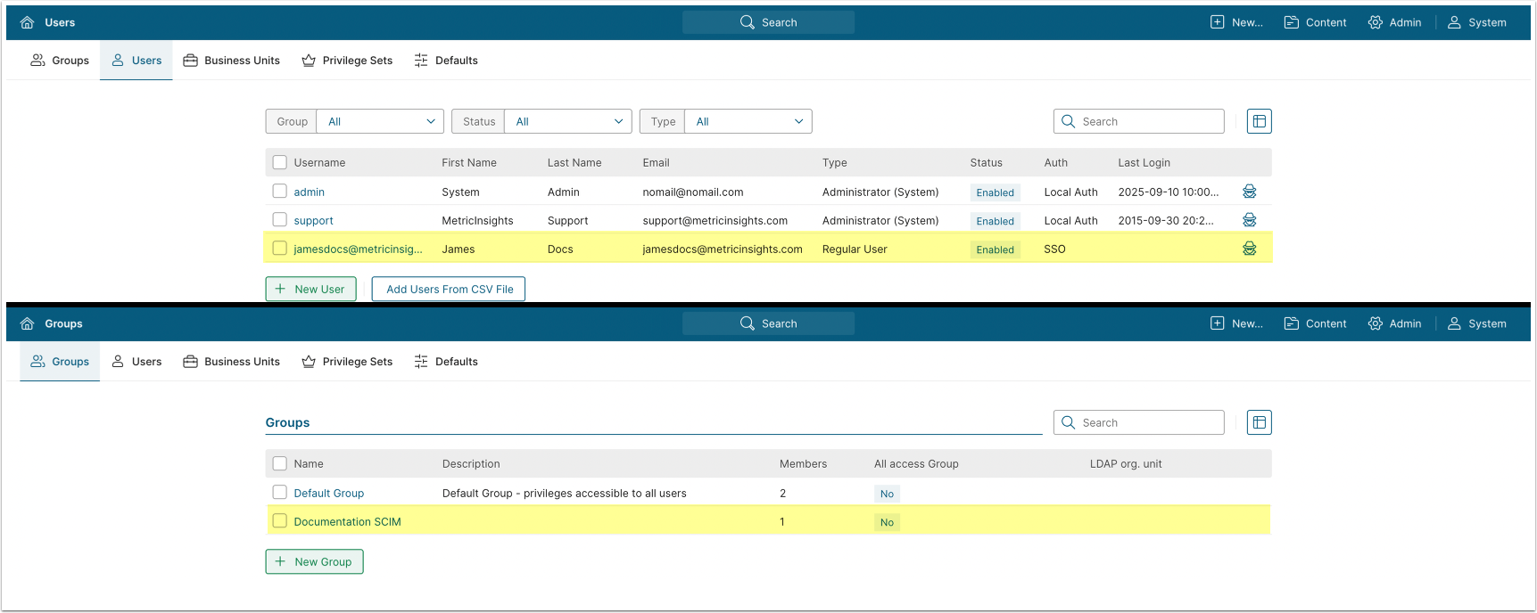Click the plus icon on the New Group button
Viewport: 1537px width, 613px height.
280,561
